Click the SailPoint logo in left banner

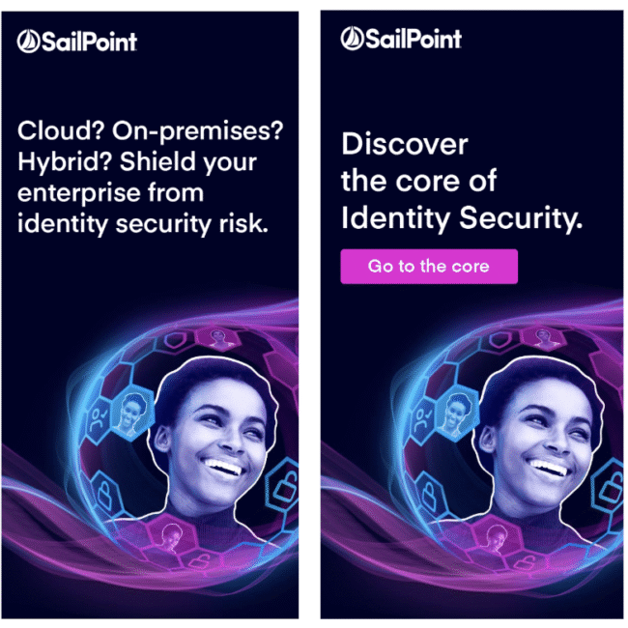(x=77, y=42)
